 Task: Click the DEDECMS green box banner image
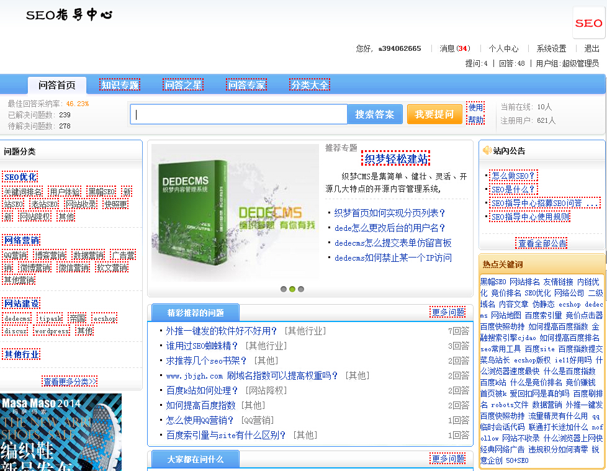[x=235, y=212]
